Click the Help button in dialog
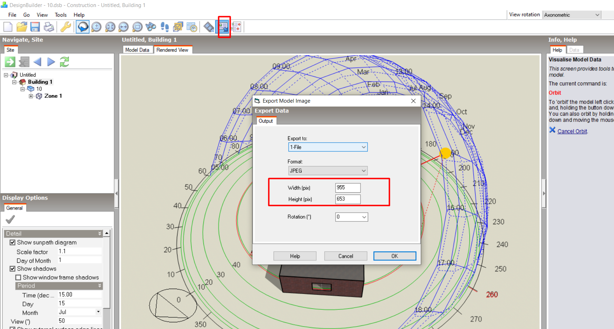 point(295,256)
